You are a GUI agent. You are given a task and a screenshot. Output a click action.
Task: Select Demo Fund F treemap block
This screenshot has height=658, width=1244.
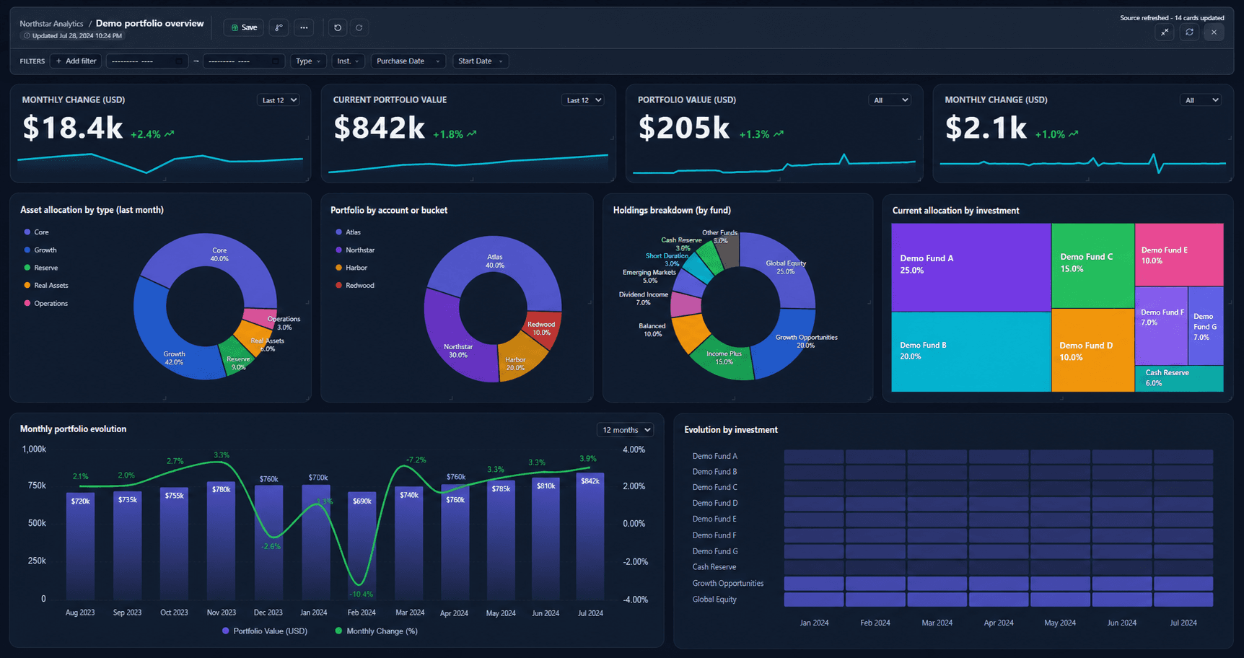click(1161, 326)
